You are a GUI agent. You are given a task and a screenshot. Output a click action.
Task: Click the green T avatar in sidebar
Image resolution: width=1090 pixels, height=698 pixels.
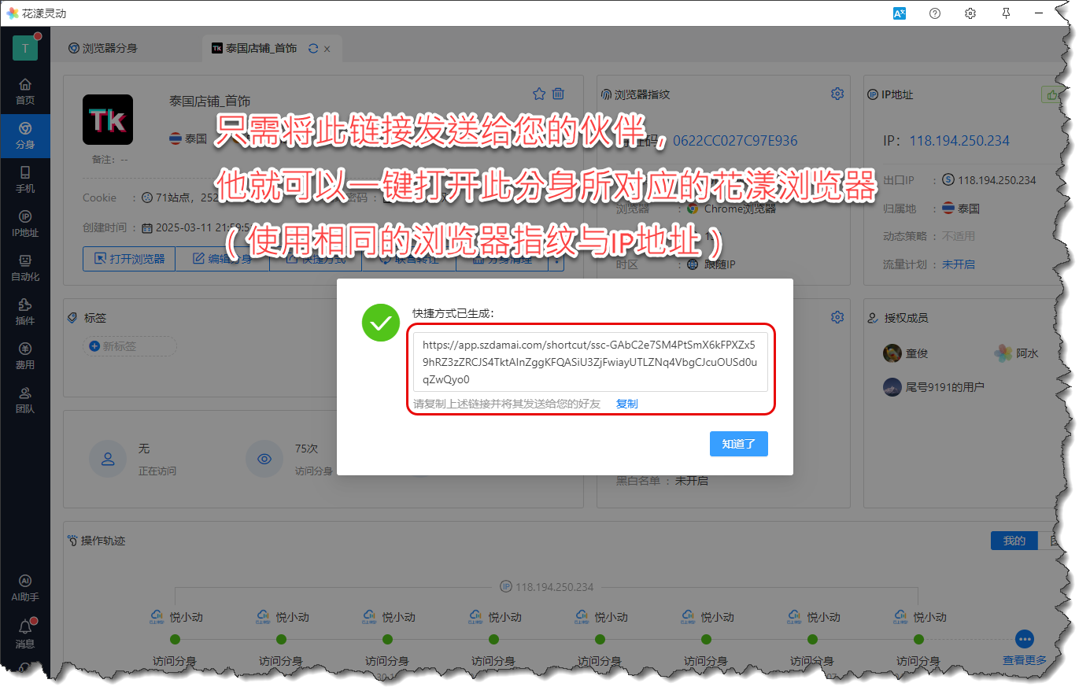25,48
